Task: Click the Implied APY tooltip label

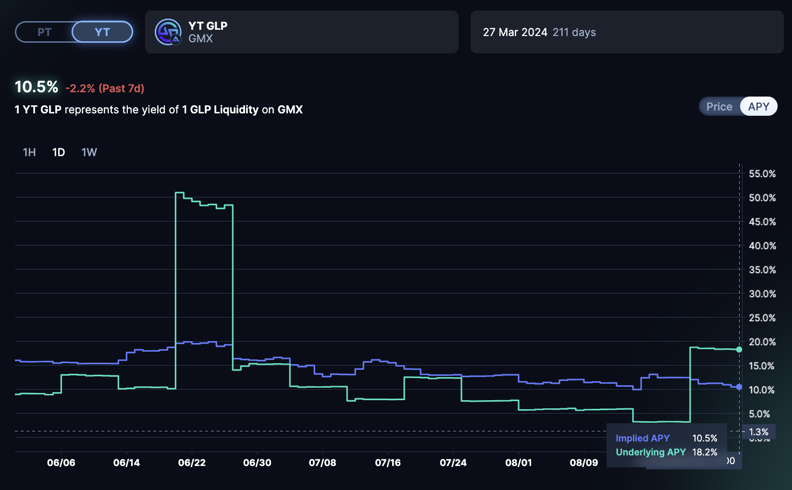Action: coord(643,438)
